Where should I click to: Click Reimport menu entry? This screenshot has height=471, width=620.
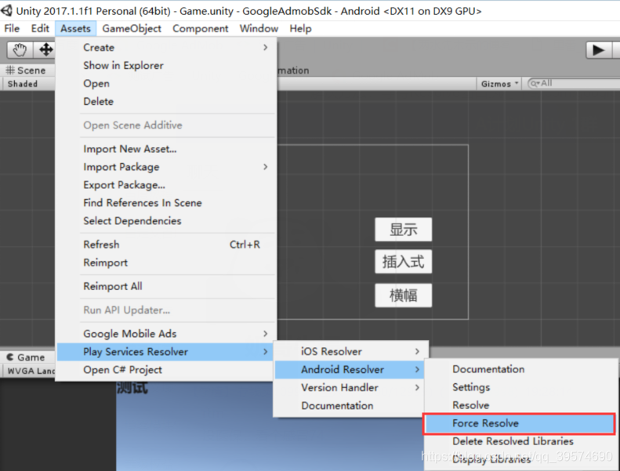pos(166,263)
